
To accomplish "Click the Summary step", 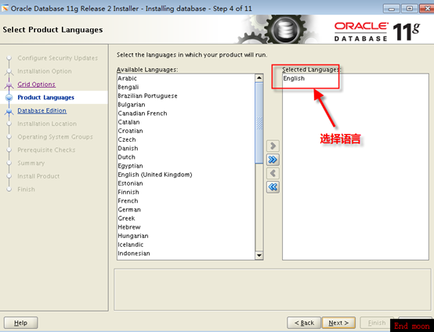I will pyautogui.click(x=31, y=163).
